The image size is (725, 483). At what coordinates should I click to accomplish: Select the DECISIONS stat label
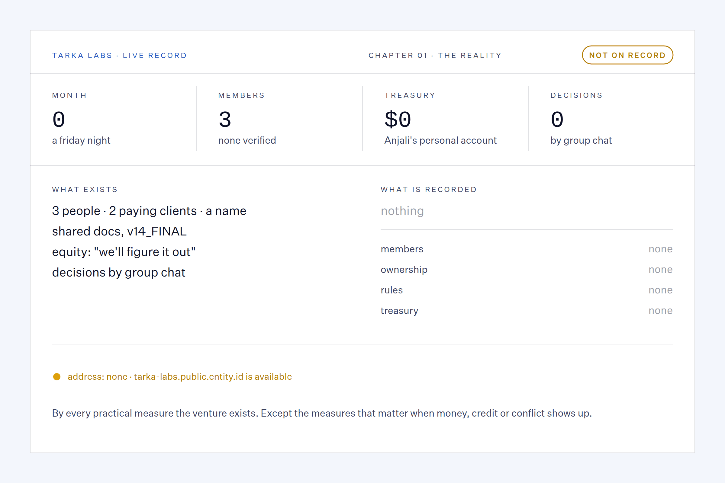click(x=576, y=95)
